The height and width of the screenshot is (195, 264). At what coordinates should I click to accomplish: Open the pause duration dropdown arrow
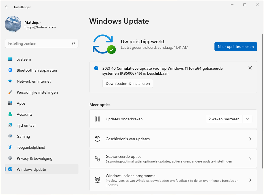[247, 119]
